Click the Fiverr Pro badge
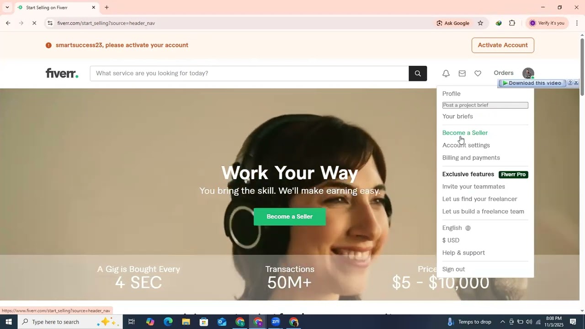The height and width of the screenshot is (329, 585). [x=513, y=175]
